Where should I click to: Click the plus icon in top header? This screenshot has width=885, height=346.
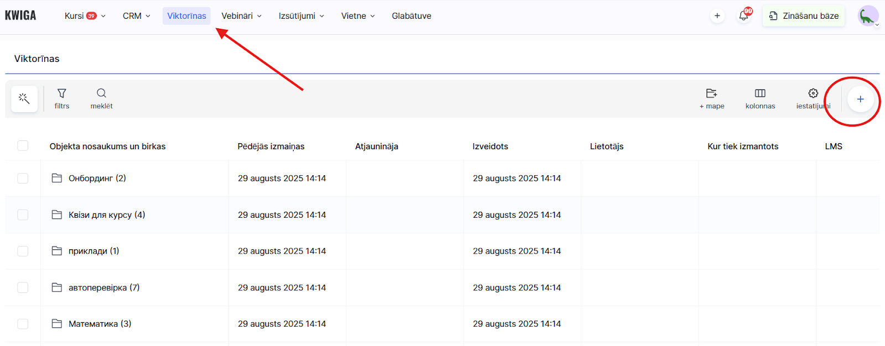[x=717, y=16]
